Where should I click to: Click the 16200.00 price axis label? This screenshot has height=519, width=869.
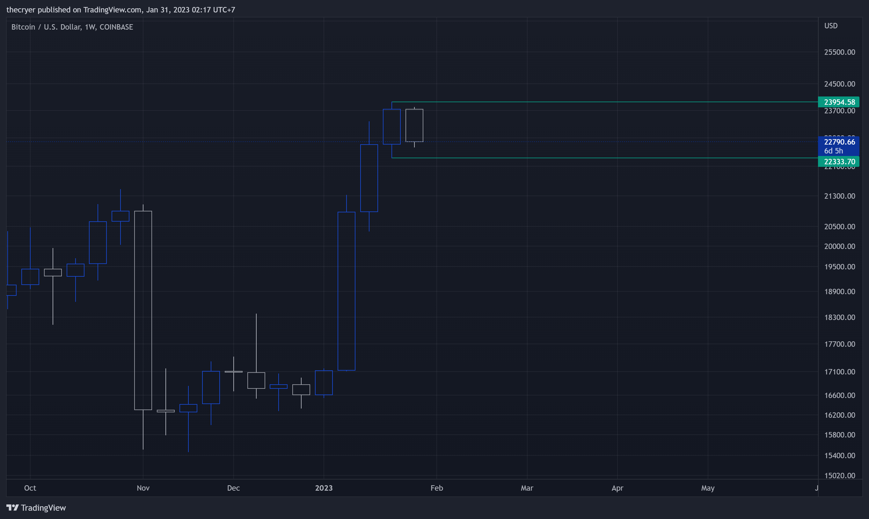840,415
